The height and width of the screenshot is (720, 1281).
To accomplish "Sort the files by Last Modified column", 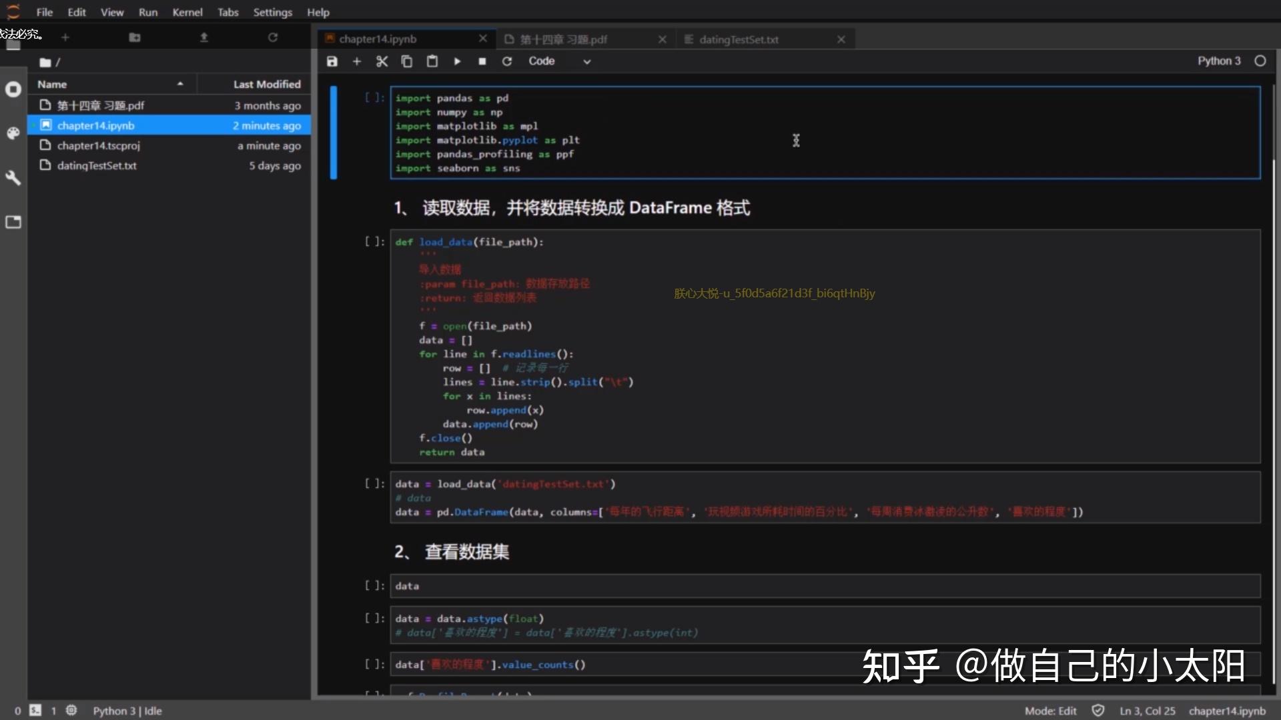I will (266, 84).
